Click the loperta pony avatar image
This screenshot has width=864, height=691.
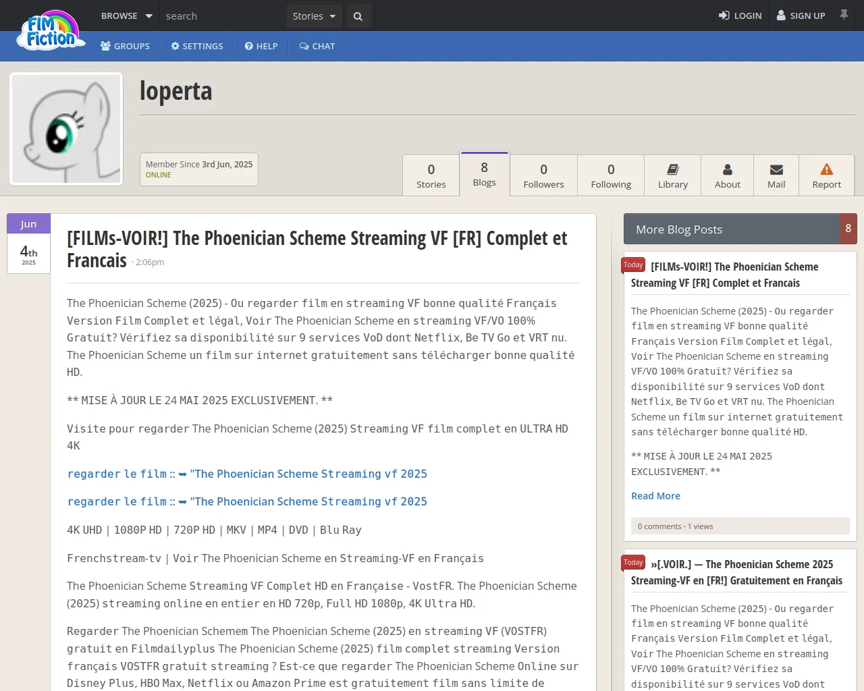66,129
